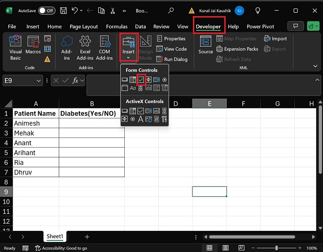This screenshot has height=252, width=323.
Task: Toggle the AutoSave switch
Action: point(47,10)
